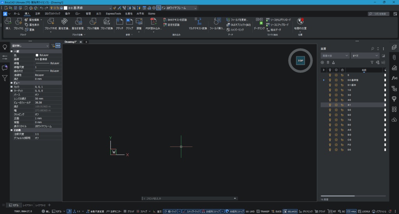
Task: Click the ブロック化 ribbon icon
Action: click(x=18, y=22)
